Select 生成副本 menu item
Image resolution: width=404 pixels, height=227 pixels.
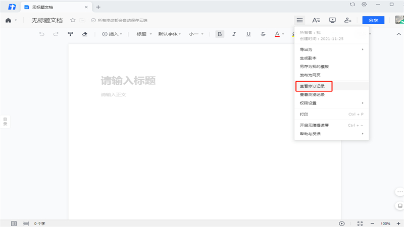click(332, 58)
